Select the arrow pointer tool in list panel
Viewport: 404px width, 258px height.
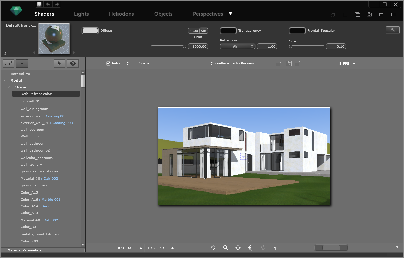59,63
